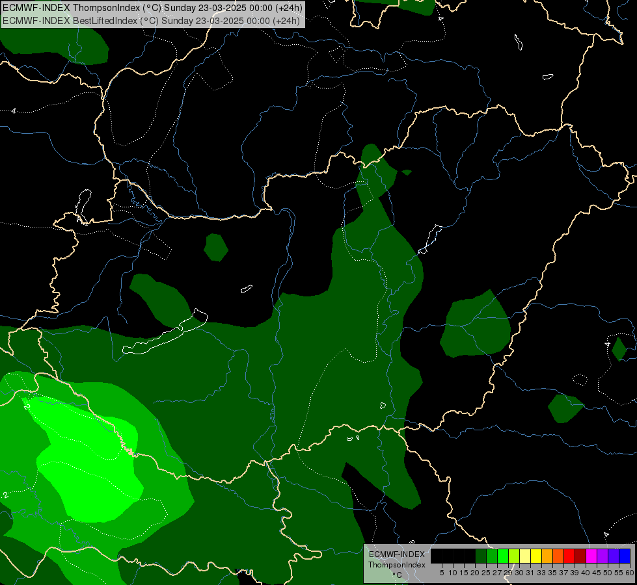Click legend scale value 27

pyautogui.click(x=497, y=573)
